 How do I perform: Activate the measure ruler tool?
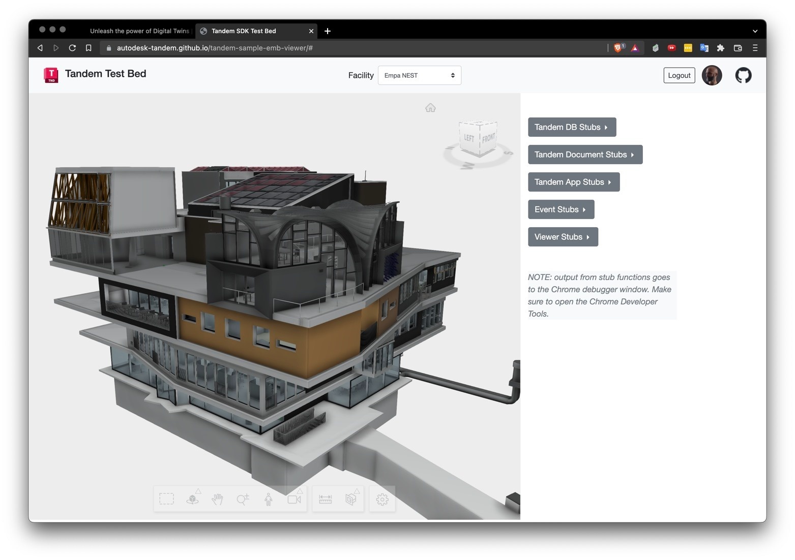(x=326, y=499)
